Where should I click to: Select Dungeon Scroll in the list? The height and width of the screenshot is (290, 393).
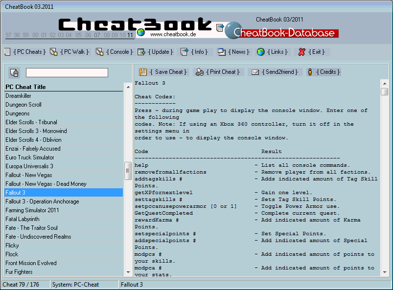pyautogui.click(x=64, y=105)
